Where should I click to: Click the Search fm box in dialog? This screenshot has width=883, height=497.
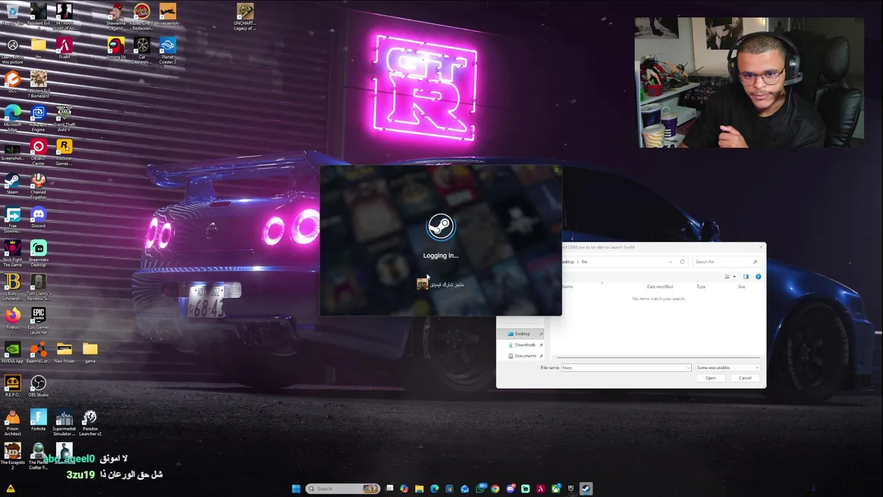726,262
